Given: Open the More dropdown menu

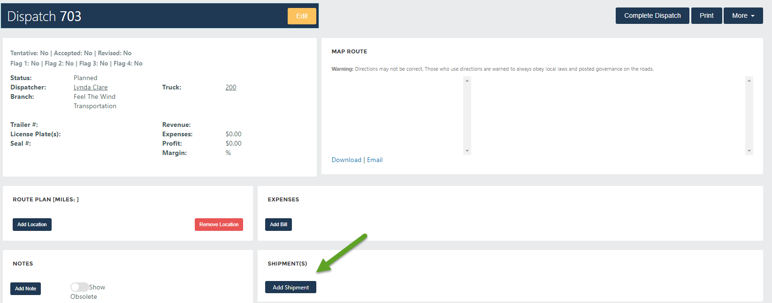Looking at the screenshot, I should click(743, 15).
